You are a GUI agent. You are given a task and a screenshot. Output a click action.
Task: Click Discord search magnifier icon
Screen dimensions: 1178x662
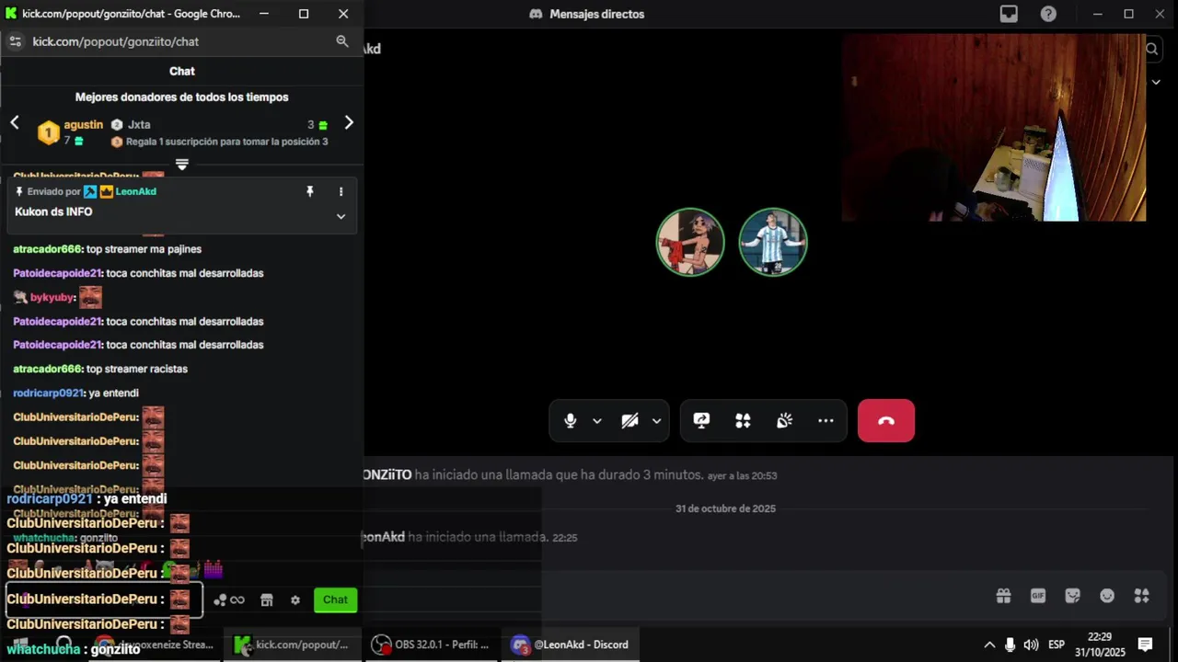(1152, 49)
